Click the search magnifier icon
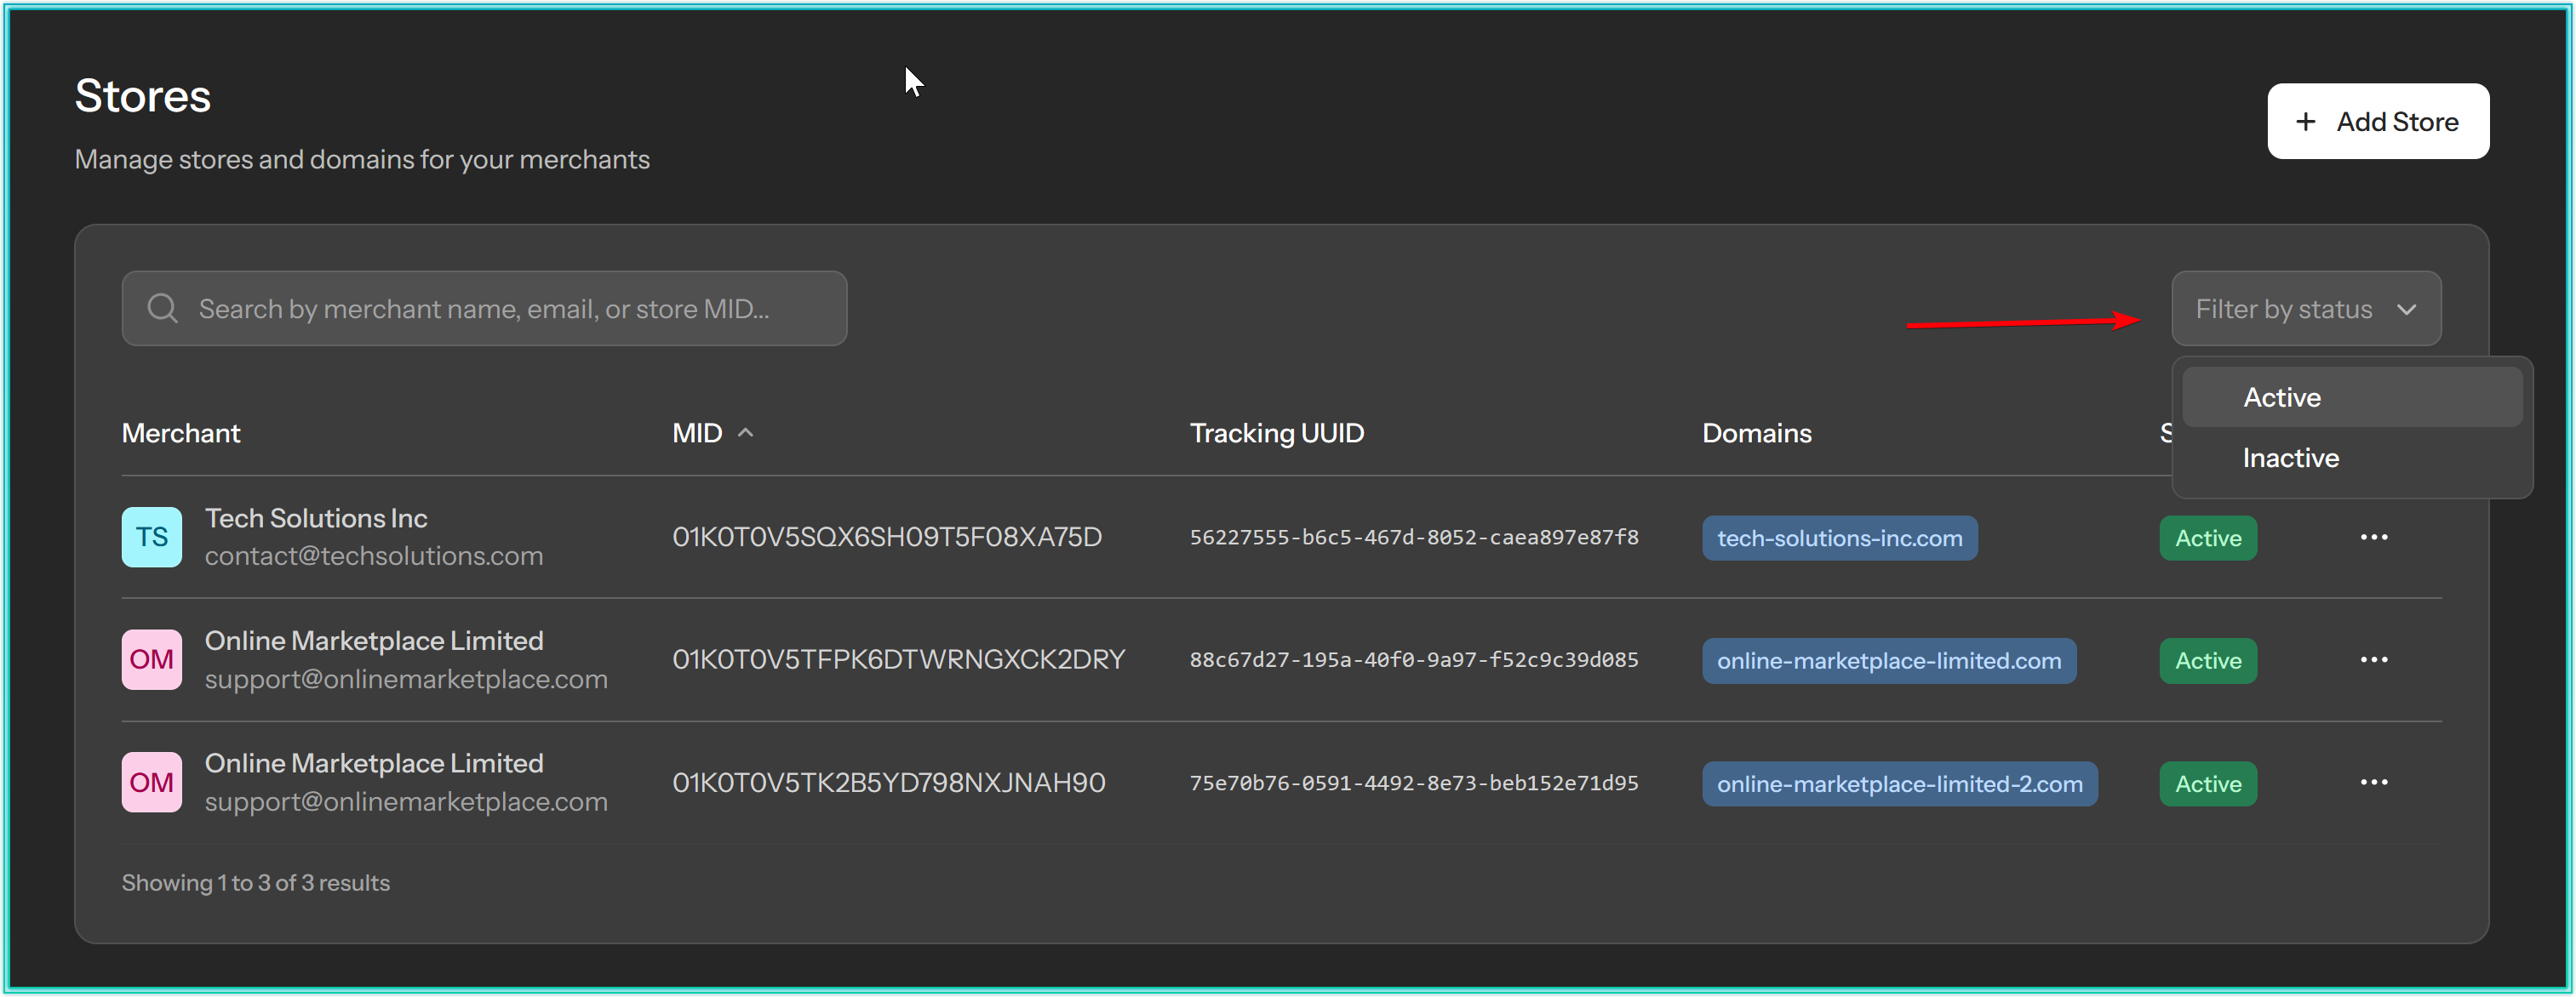 point(162,309)
